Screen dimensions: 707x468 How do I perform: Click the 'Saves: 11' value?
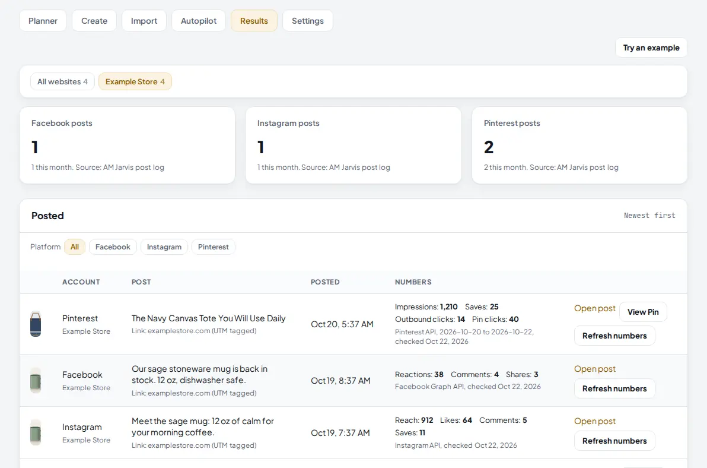(410, 433)
